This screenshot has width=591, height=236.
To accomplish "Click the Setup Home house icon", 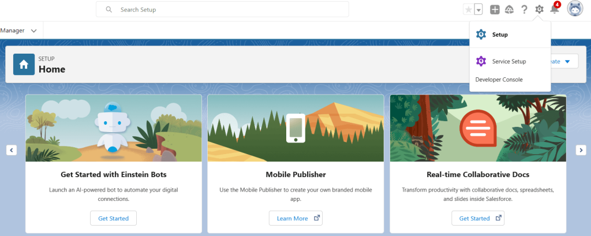I will tap(24, 65).
